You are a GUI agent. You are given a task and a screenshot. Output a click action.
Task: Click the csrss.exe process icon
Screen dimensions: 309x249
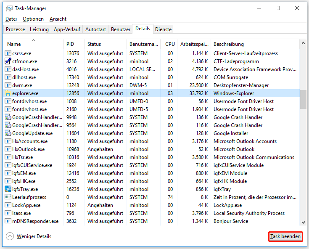[8, 53]
